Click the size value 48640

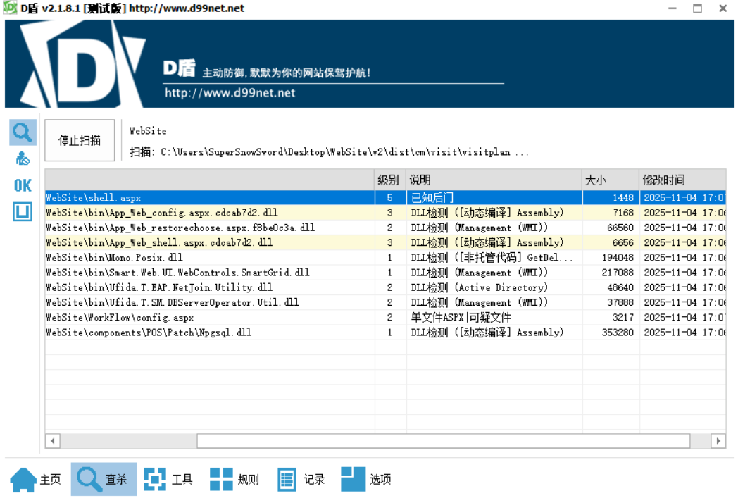620,287
